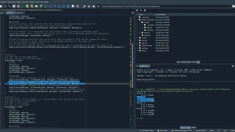235x132 pixels.
Task: Select mastermind.py in the file explorer
Action: click(x=147, y=45)
